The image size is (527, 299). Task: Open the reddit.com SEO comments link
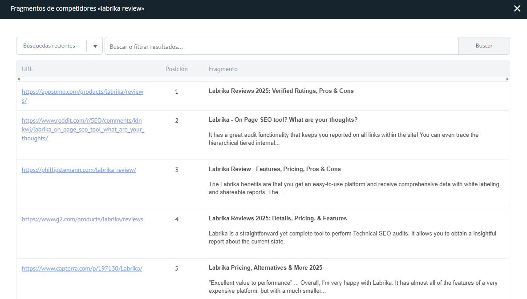[x=83, y=129]
